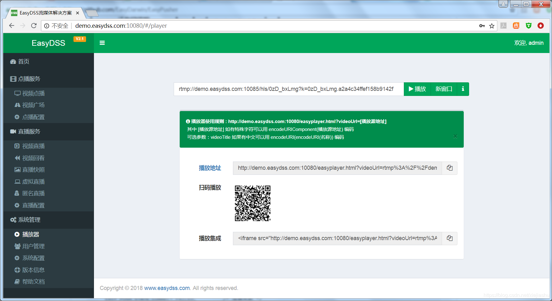The height and width of the screenshot is (301, 552).
Task: Open 视频直播 menu item
Action: (x=49, y=146)
